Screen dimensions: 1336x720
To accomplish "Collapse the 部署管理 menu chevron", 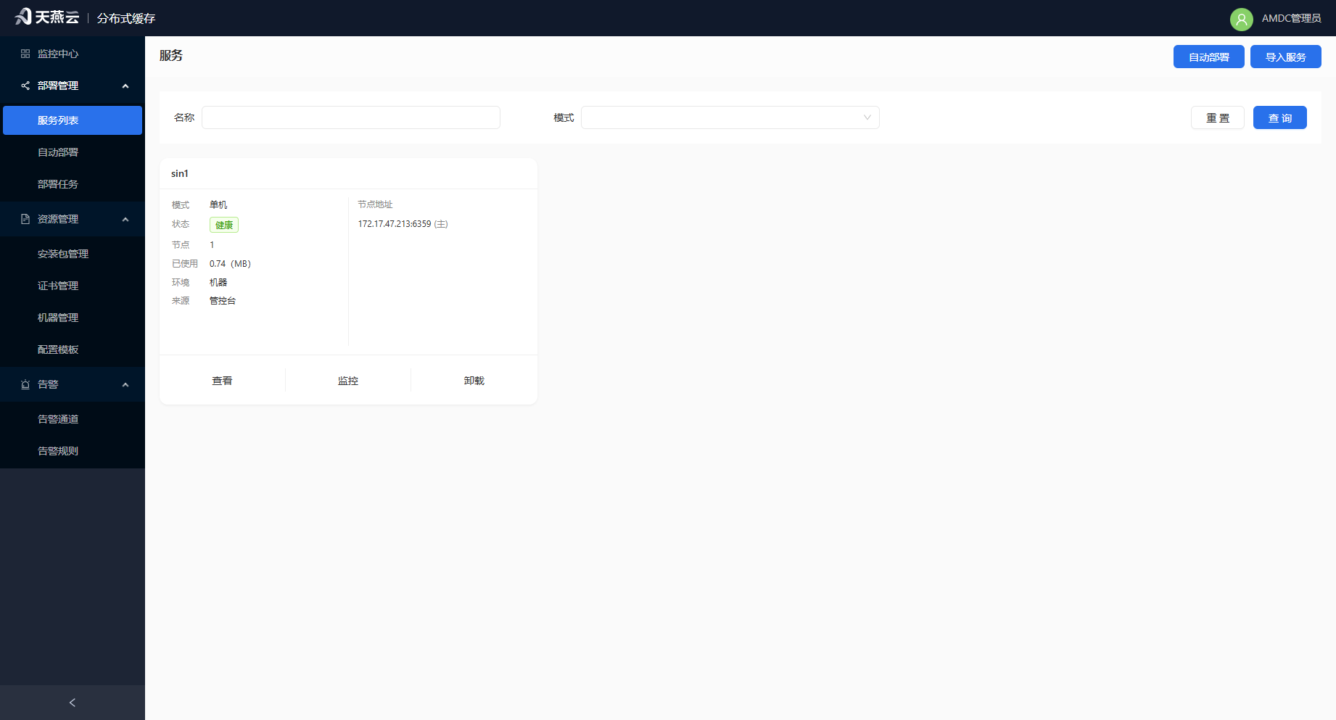I will (x=125, y=86).
